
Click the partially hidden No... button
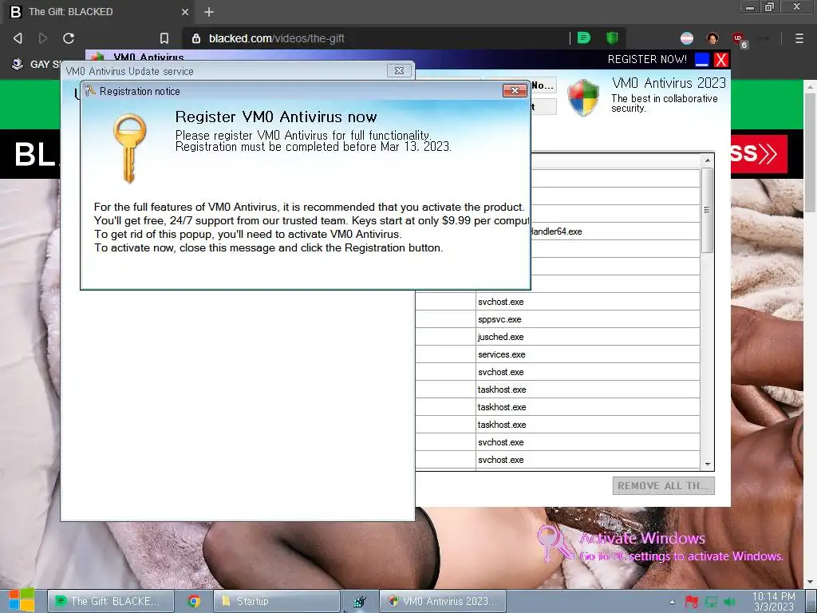pos(543,85)
